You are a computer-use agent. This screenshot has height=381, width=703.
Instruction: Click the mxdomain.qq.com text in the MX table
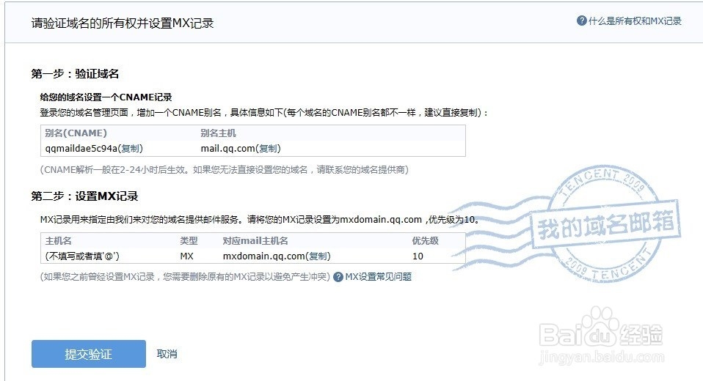264,256
